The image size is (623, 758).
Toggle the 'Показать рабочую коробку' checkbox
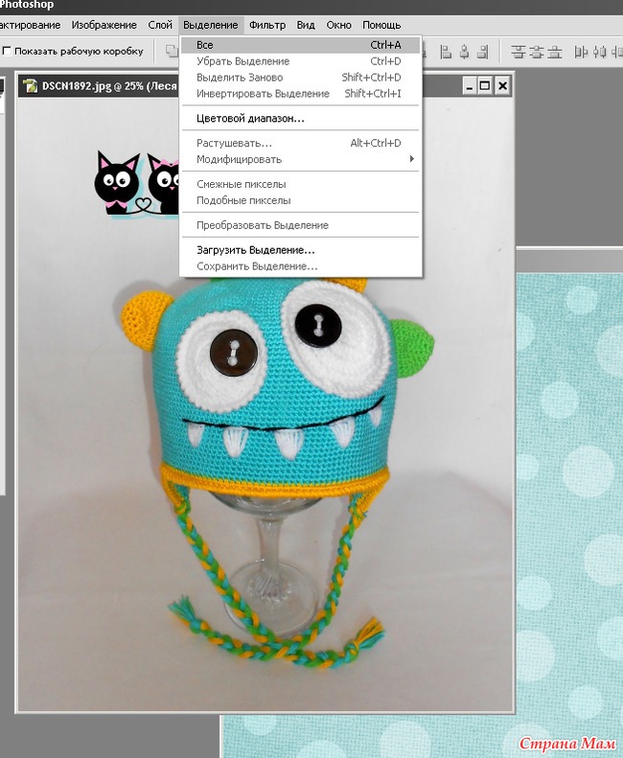click(x=8, y=51)
